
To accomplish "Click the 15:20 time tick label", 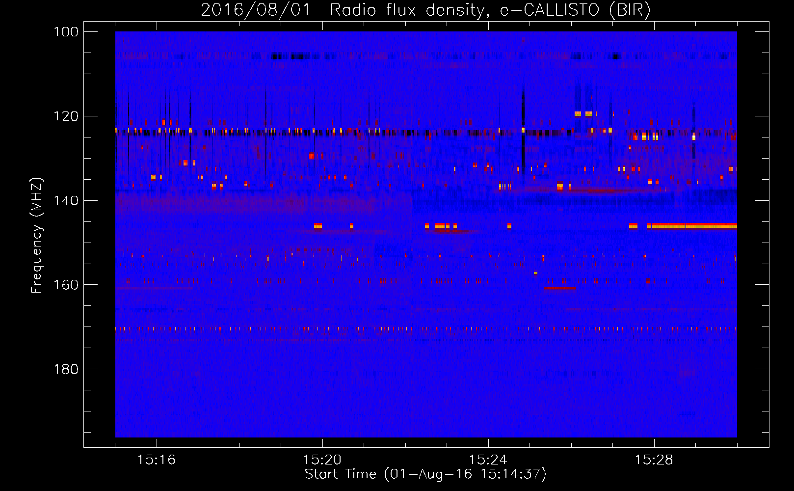I will point(322,460).
